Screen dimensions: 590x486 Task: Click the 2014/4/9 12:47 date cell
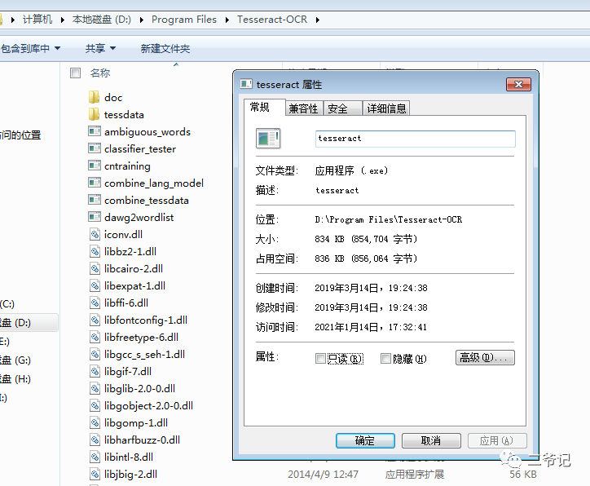click(323, 475)
